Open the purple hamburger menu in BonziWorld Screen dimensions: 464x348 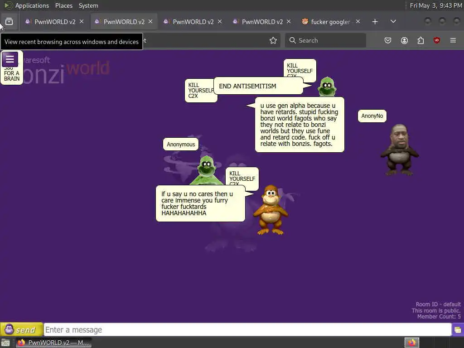point(10,59)
